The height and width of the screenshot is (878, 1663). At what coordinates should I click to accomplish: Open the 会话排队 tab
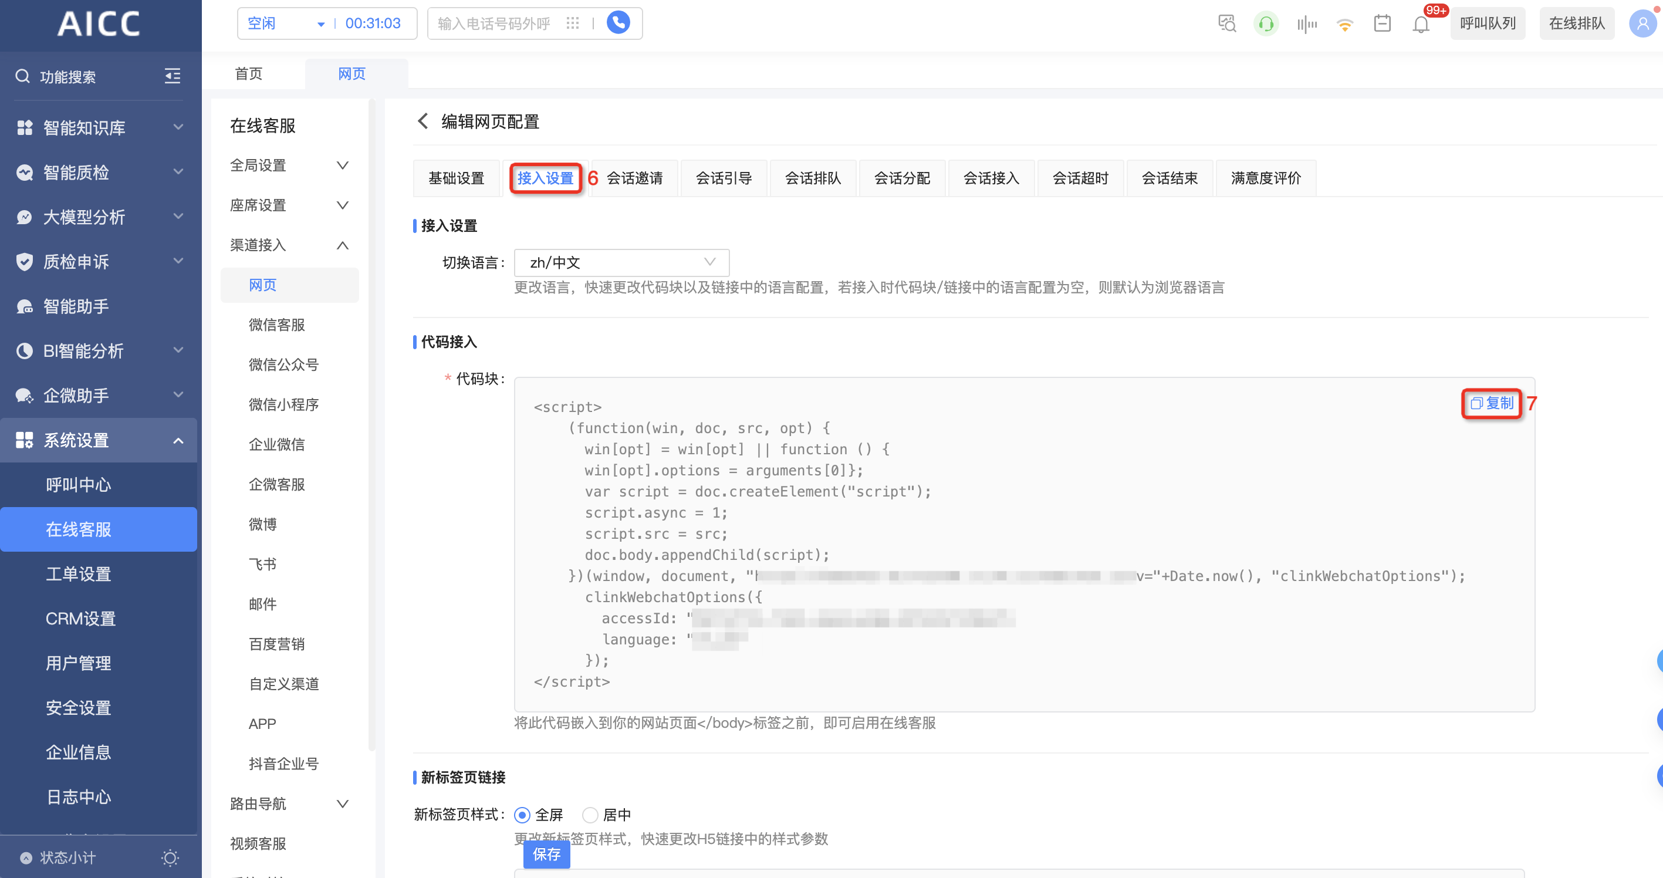pyautogui.click(x=813, y=178)
